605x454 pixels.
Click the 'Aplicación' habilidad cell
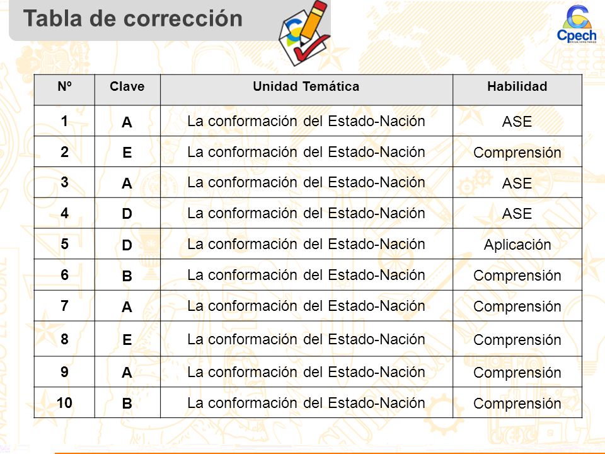point(517,244)
